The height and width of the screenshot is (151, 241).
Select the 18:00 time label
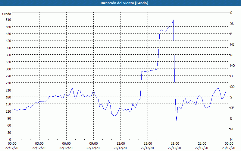(x=175, y=144)
